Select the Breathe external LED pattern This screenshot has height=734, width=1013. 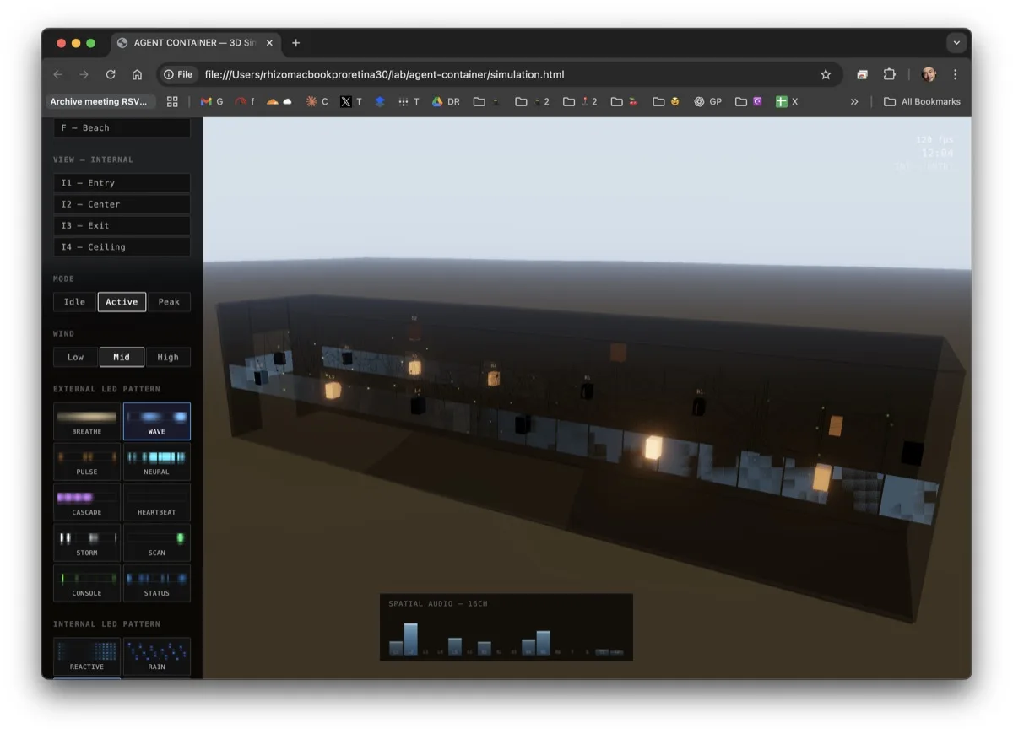pyautogui.click(x=87, y=421)
